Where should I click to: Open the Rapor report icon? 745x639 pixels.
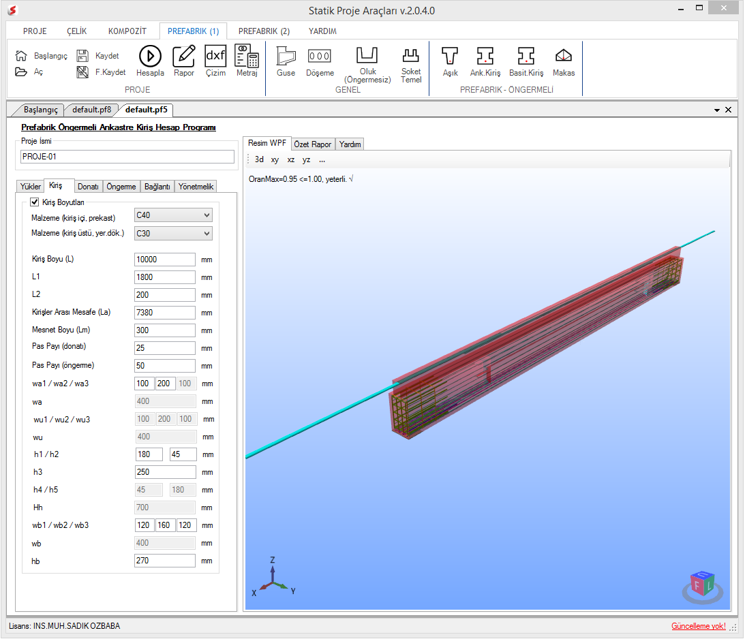pyautogui.click(x=184, y=56)
